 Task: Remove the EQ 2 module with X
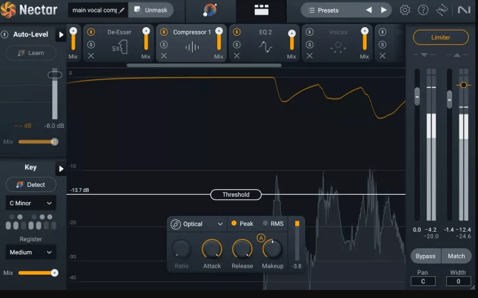pyautogui.click(x=236, y=56)
